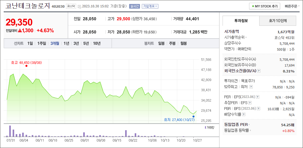Open the 기업개요 dropdown
Screen dimensions: 303x148
[x=150, y=6]
